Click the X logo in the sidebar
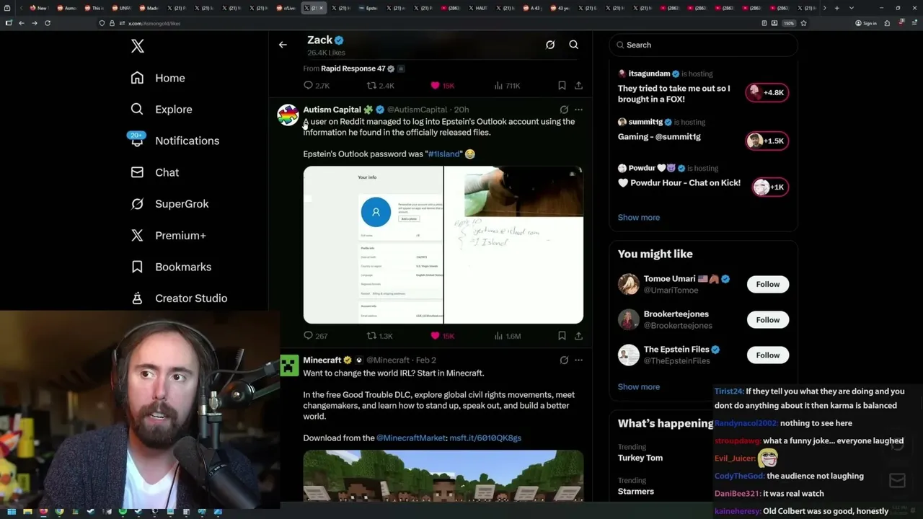The height and width of the screenshot is (519, 923). [x=138, y=46]
